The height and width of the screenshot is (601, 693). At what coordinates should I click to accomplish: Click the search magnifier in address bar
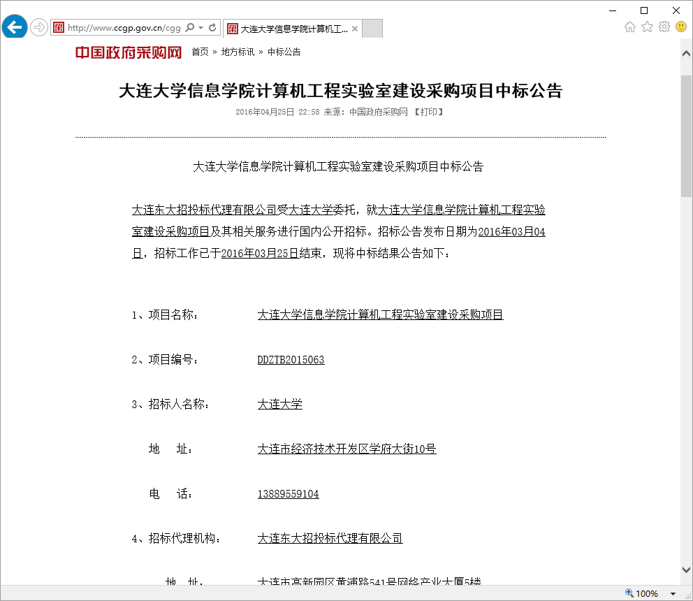[x=189, y=27]
